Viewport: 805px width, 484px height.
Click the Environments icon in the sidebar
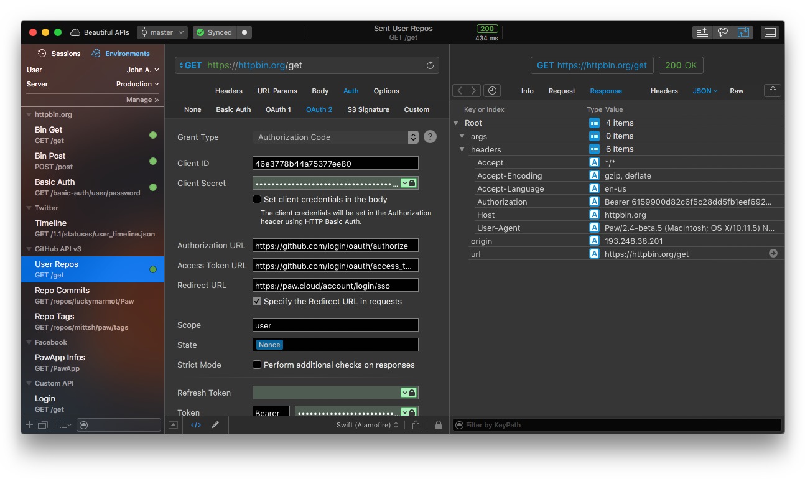click(x=96, y=54)
